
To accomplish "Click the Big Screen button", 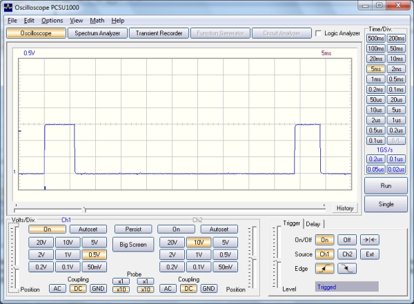I will tap(133, 244).
